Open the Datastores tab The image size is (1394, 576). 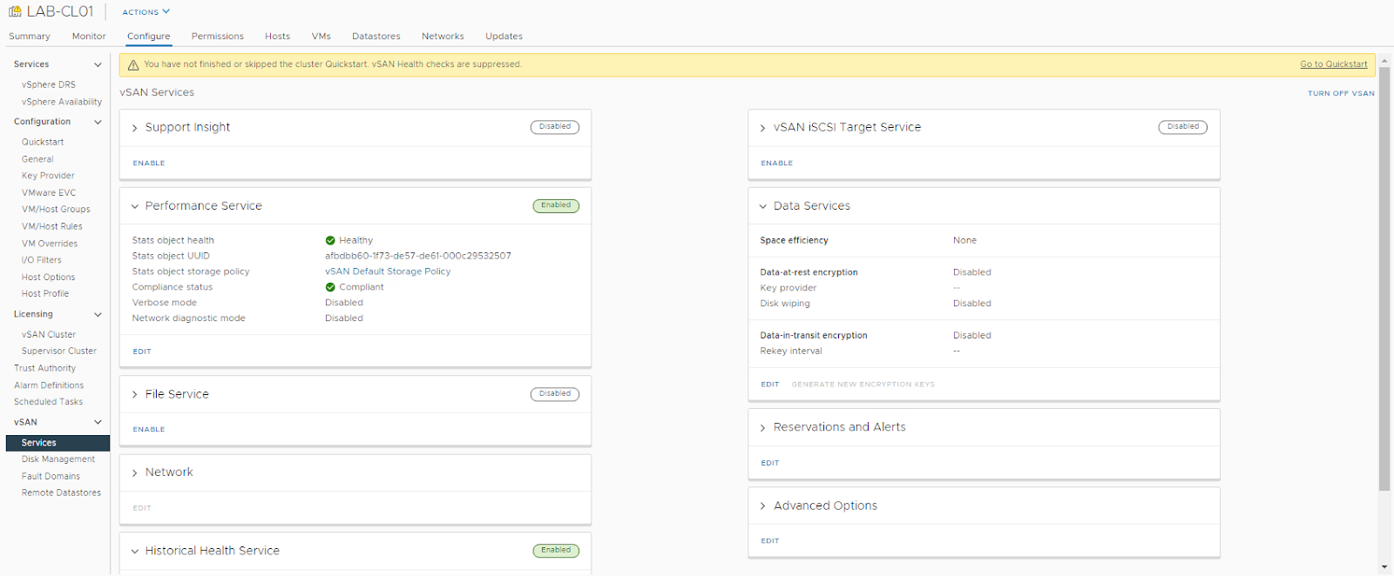tap(376, 37)
